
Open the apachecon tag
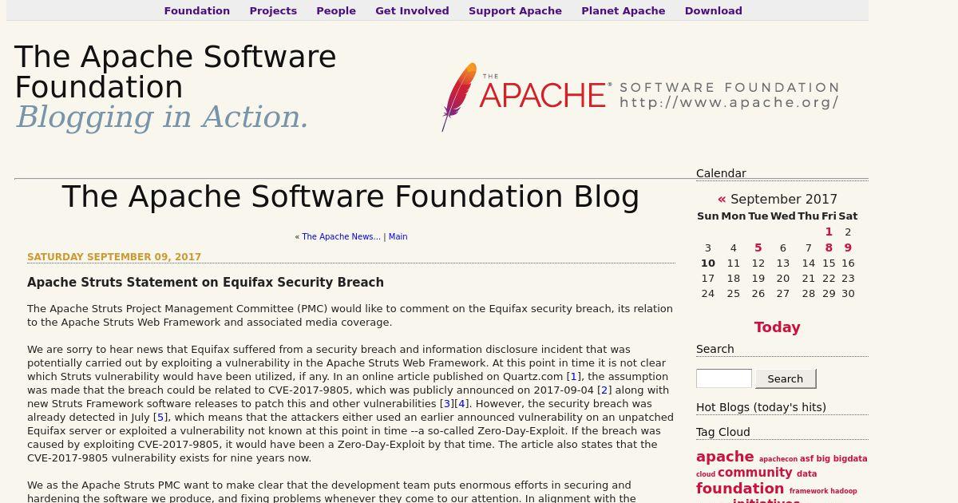(778, 460)
